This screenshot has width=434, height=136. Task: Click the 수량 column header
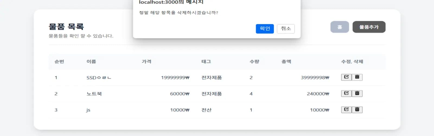point(254,62)
